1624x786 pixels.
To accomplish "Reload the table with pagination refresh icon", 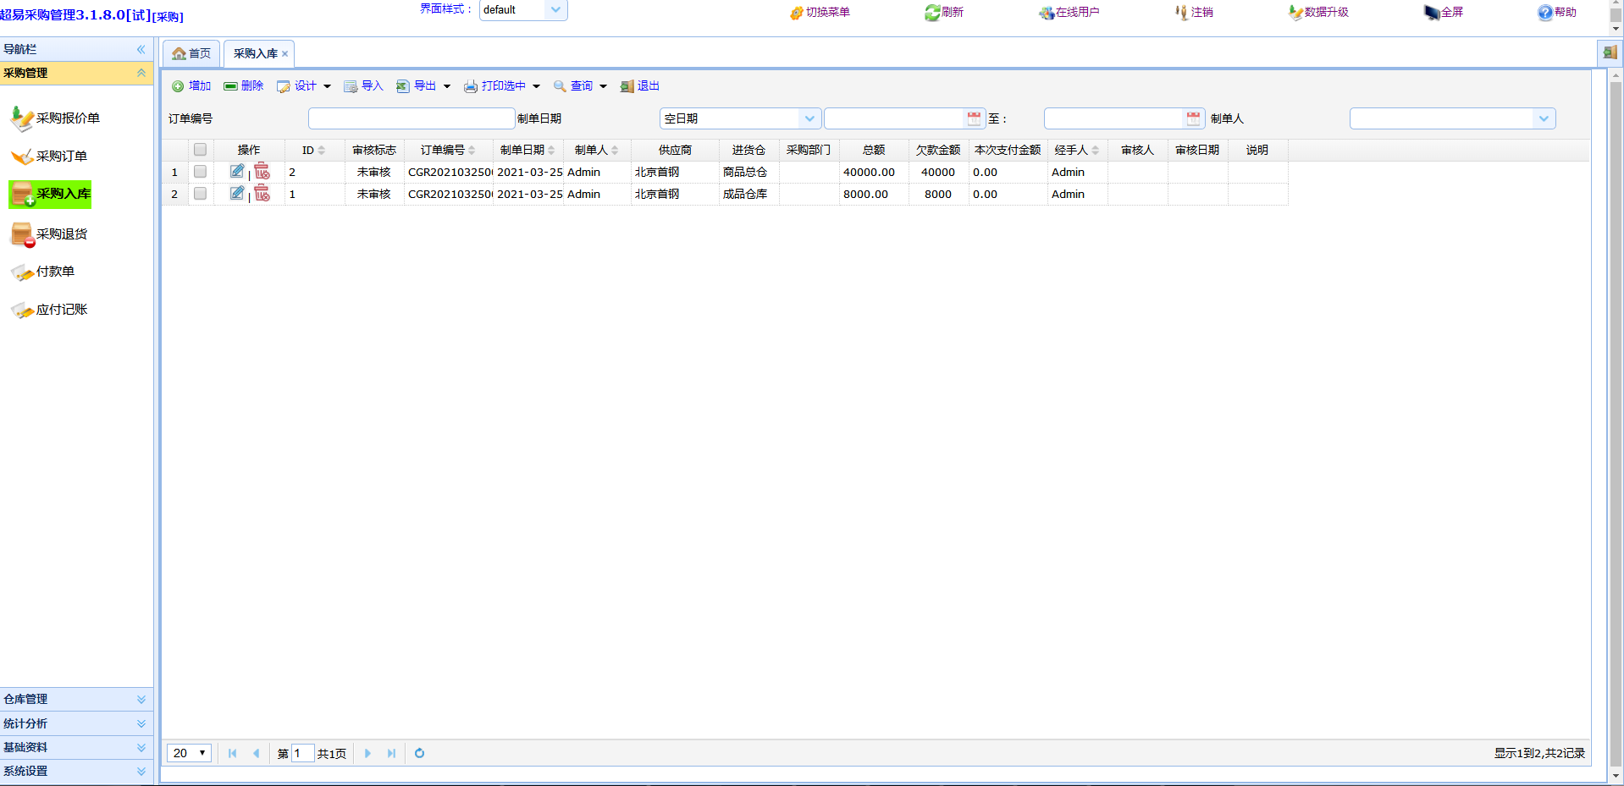I will click(419, 753).
